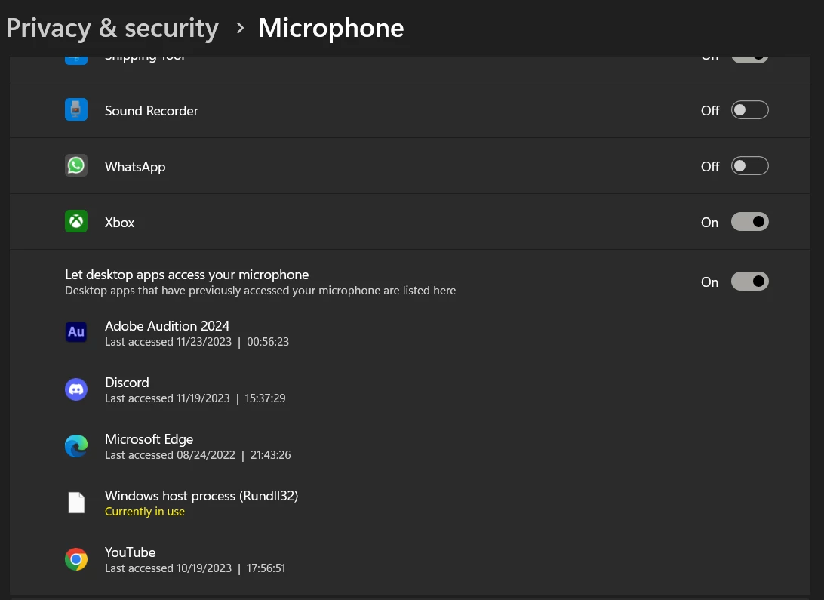
Task: Click "Let desktop apps access your microphone"
Action: coord(186,275)
